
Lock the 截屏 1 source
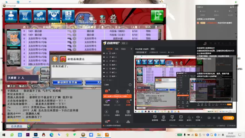(107, 76)
